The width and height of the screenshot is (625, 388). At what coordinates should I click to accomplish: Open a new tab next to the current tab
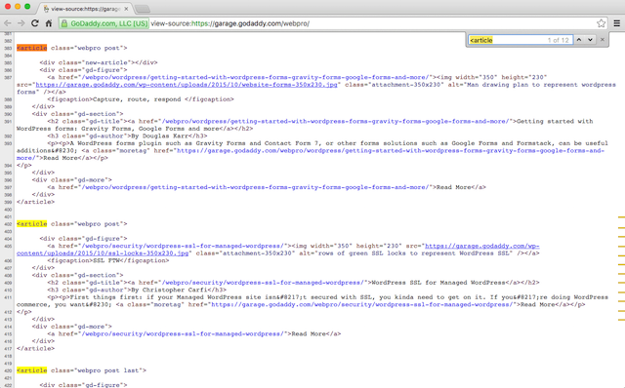tap(143, 9)
